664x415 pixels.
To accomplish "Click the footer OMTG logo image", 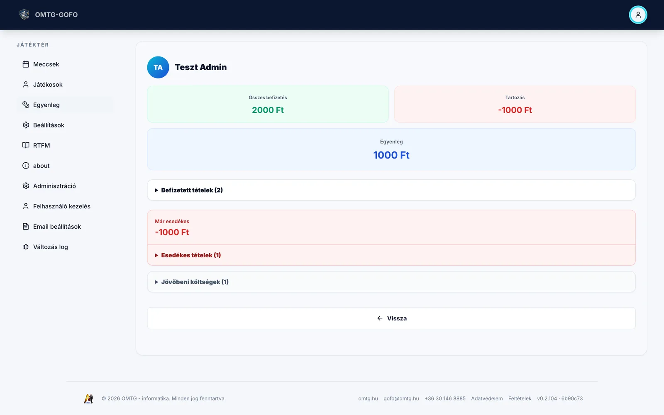I will pos(88,398).
